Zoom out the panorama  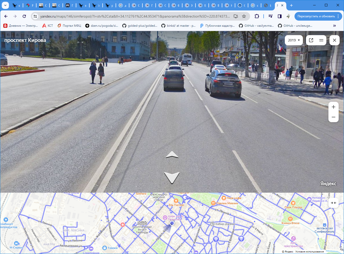(334, 117)
